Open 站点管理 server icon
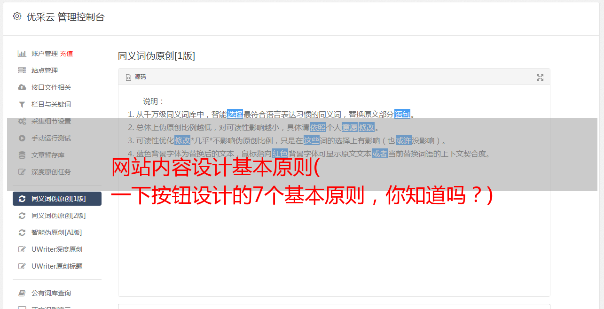 (22, 70)
